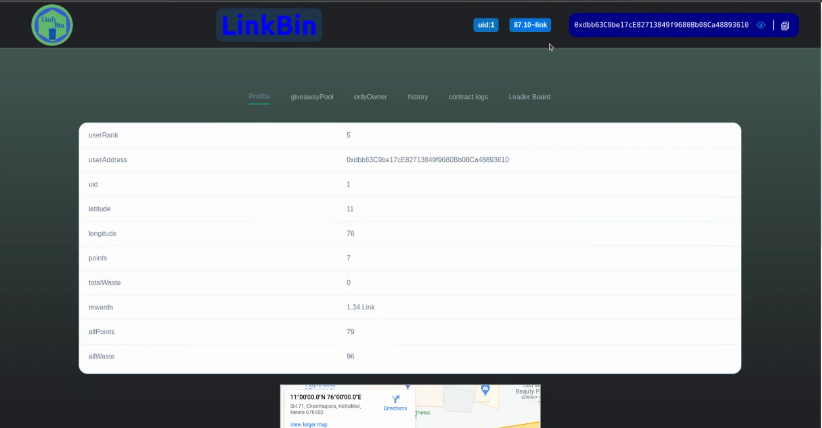Select the userRank row label
Screen dimensions: 822x428
pyautogui.click(x=103, y=135)
